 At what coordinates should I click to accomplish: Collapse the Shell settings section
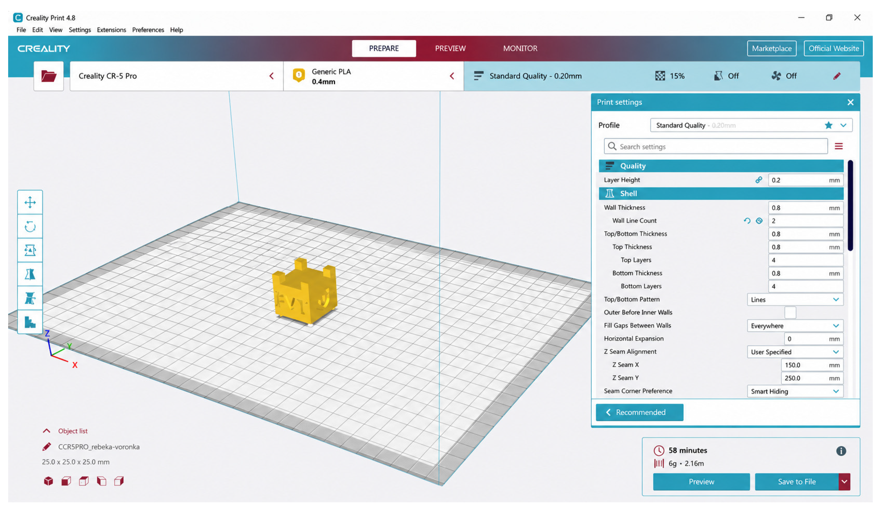click(721, 193)
